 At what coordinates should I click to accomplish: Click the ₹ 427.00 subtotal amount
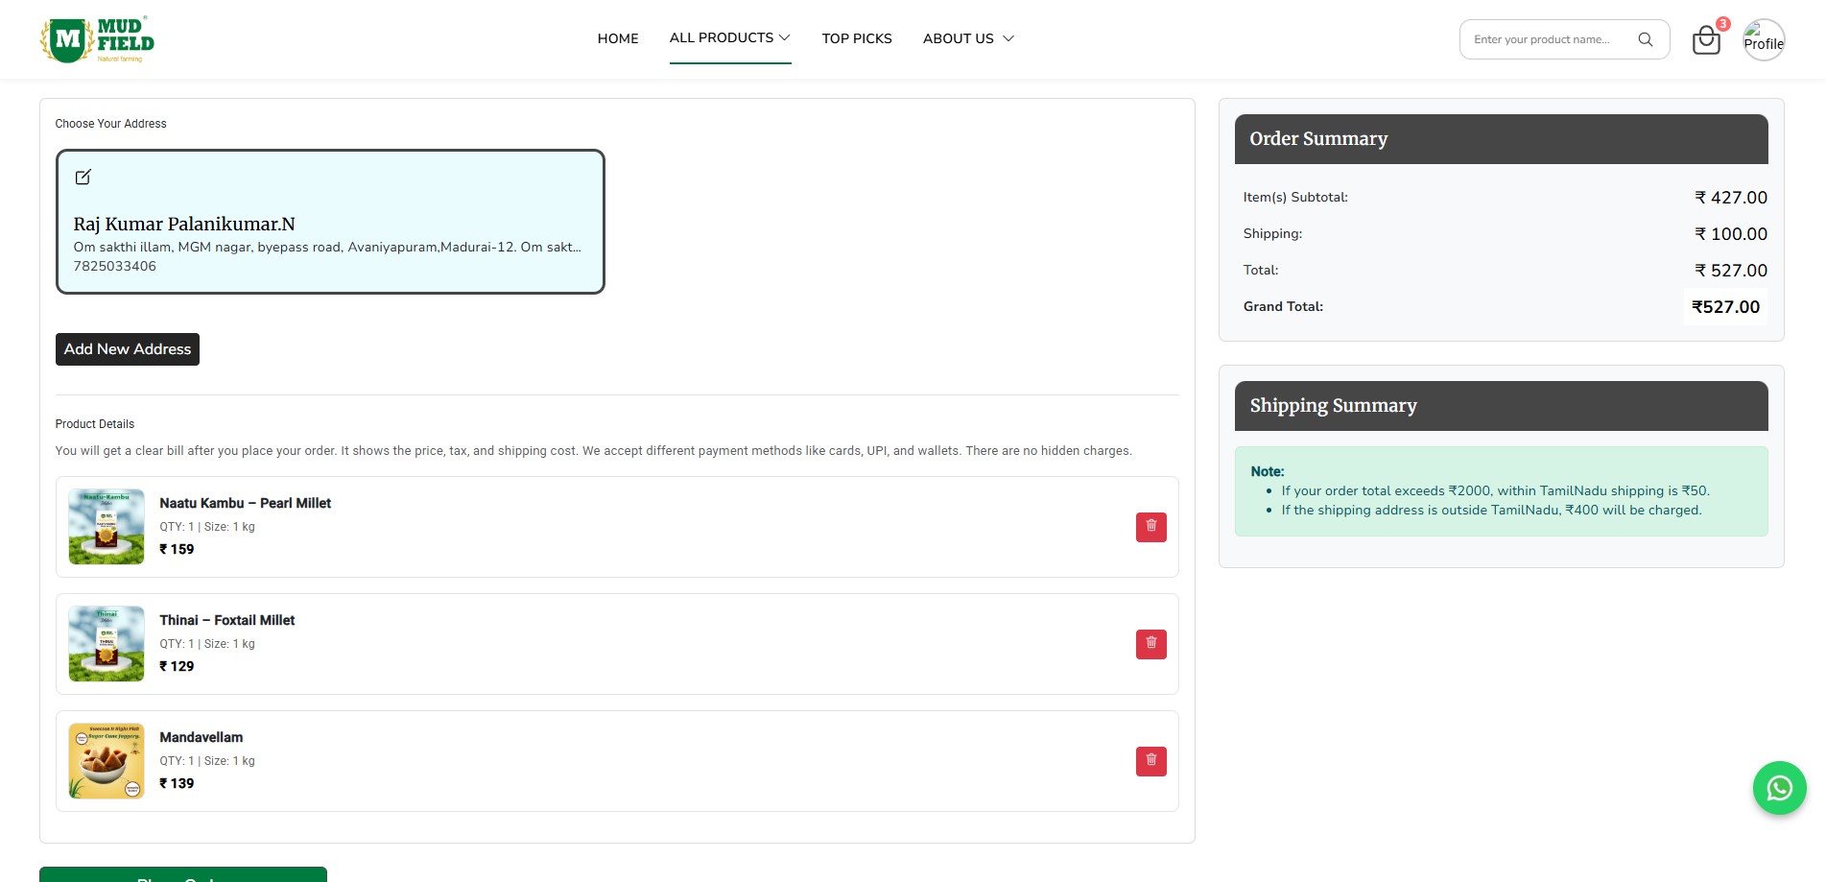1731,198
